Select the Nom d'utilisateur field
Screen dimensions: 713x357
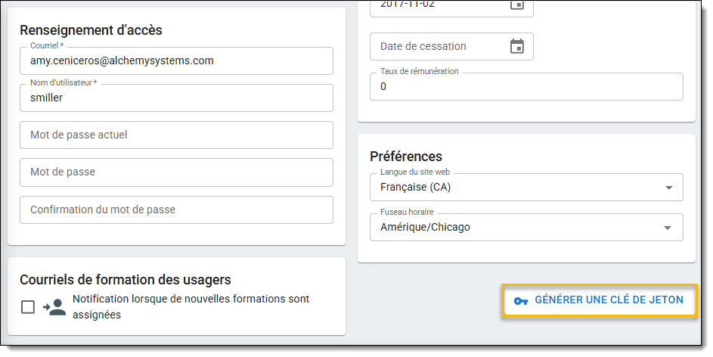coord(176,98)
